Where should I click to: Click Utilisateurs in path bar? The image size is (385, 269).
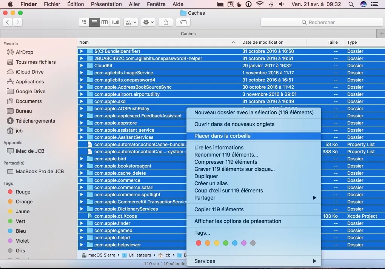click(x=137, y=255)
